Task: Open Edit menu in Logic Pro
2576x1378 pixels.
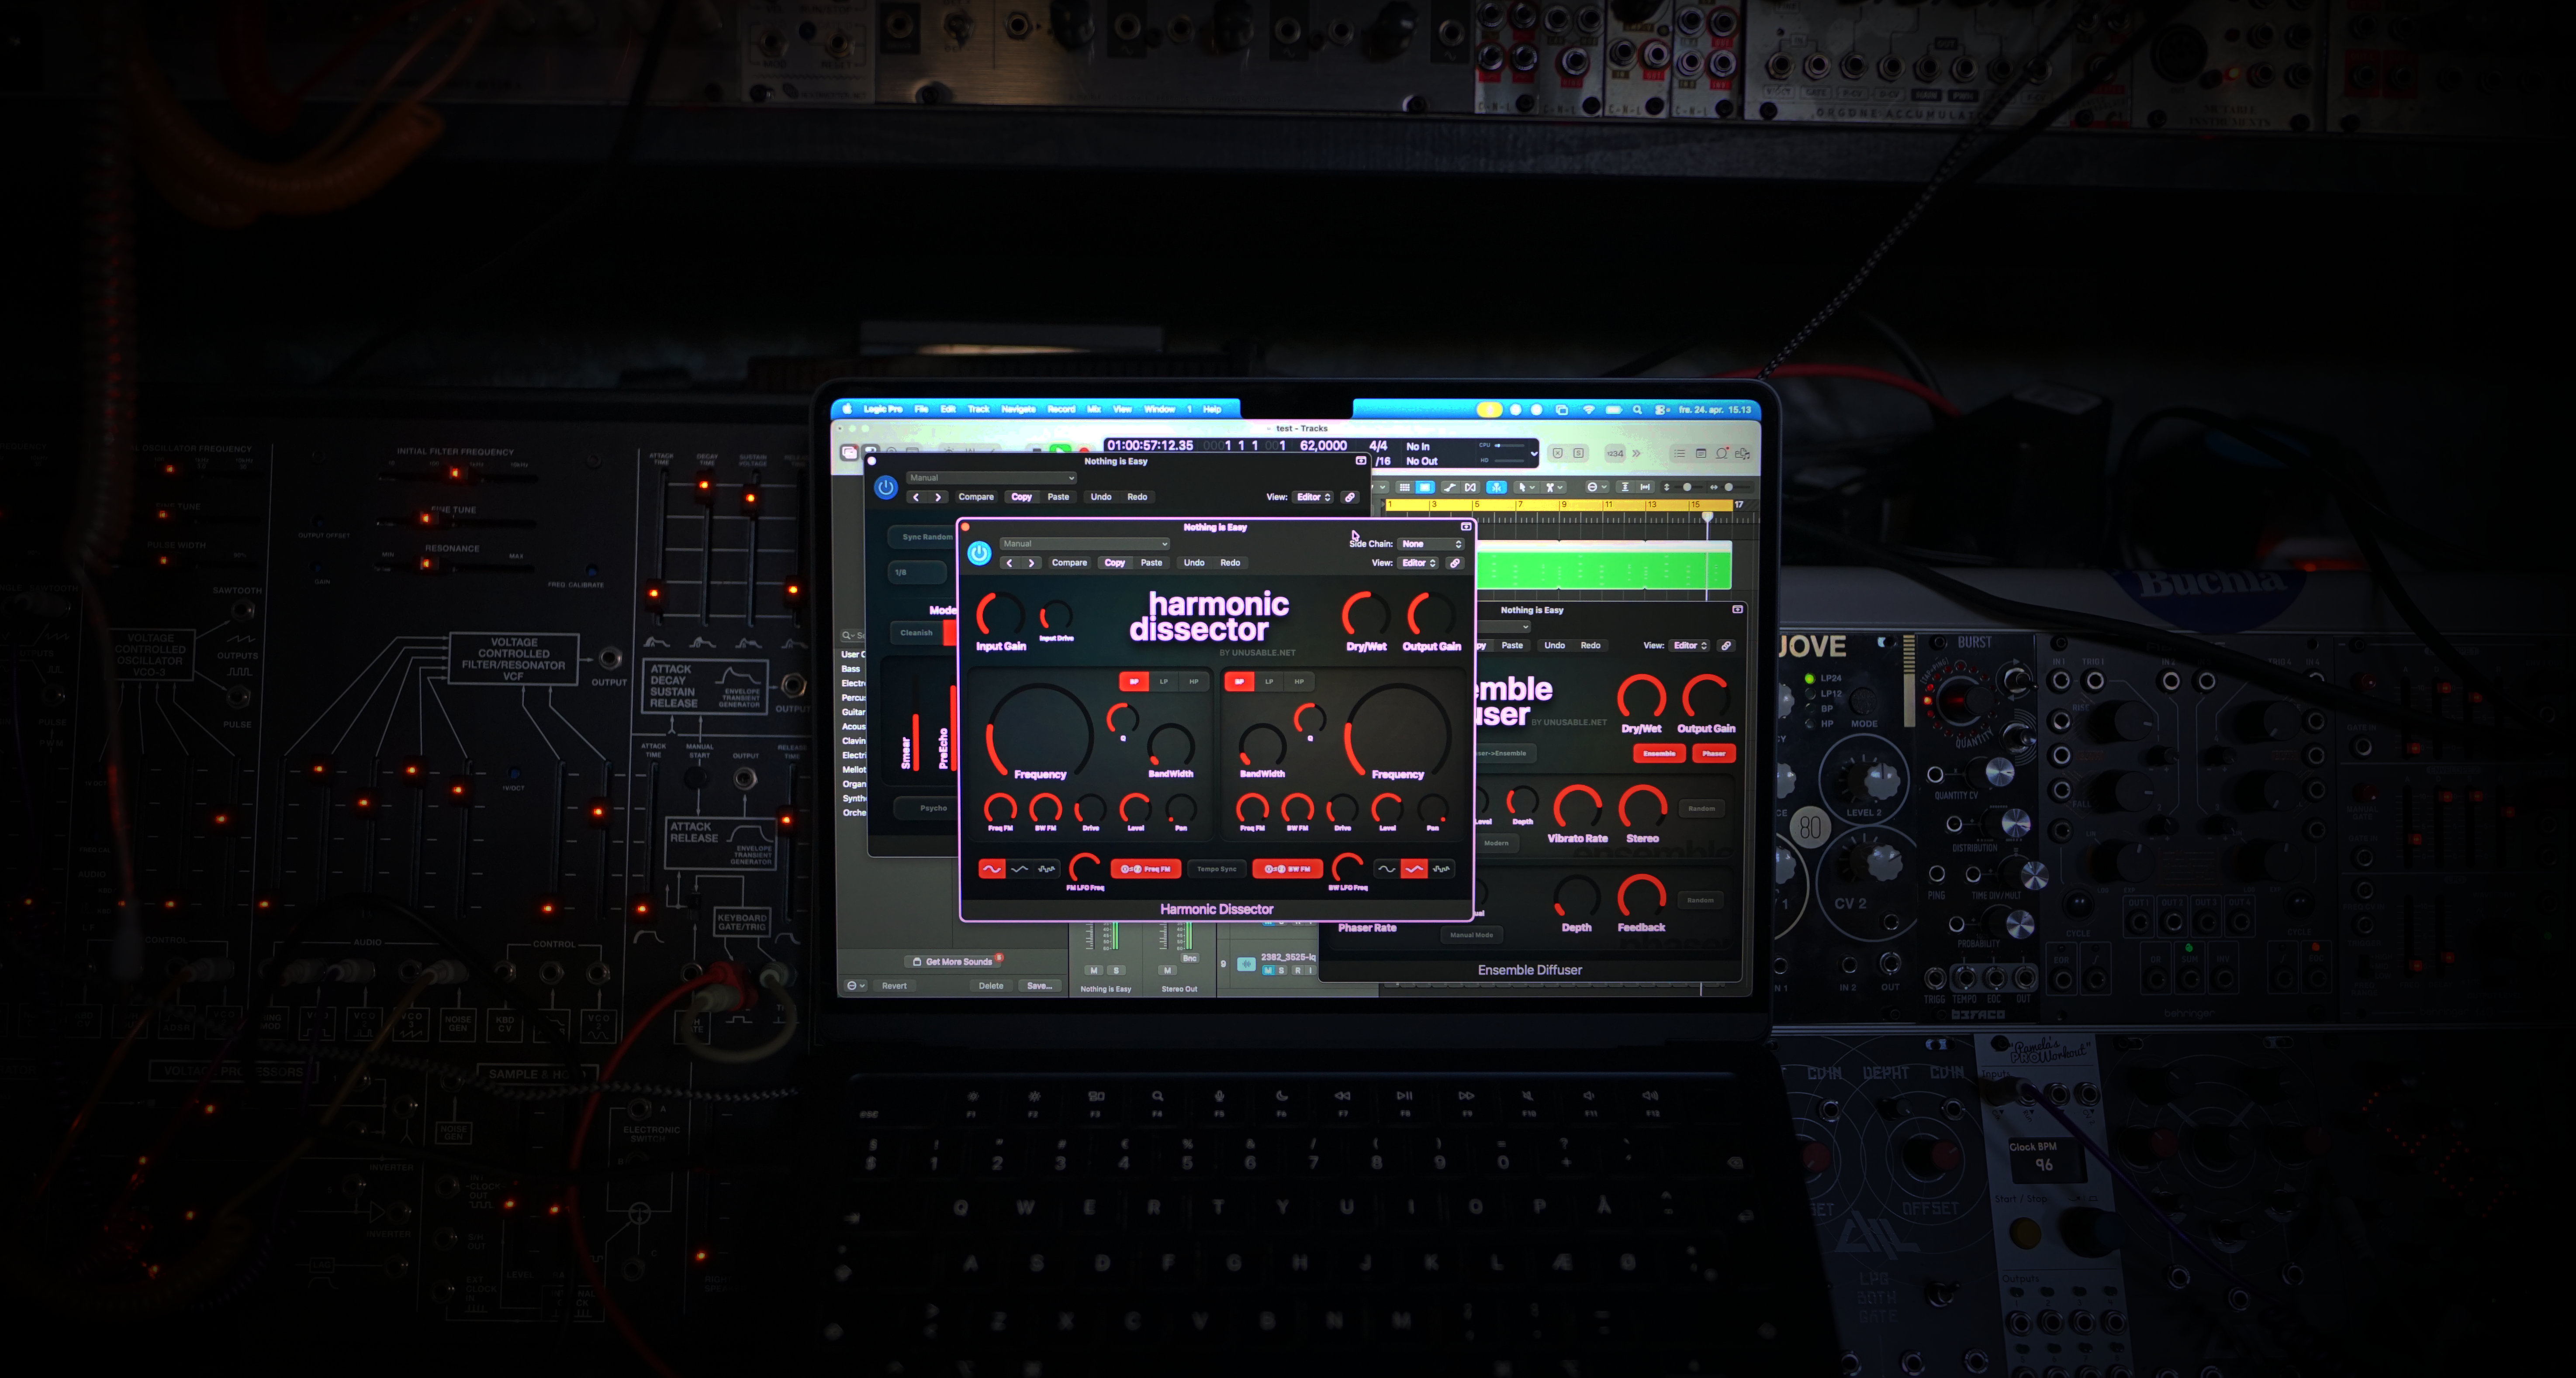Action: pos(948,409)
